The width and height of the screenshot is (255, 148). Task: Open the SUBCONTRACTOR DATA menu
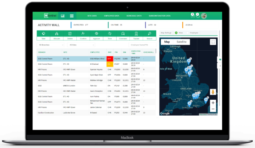point(159,16)
